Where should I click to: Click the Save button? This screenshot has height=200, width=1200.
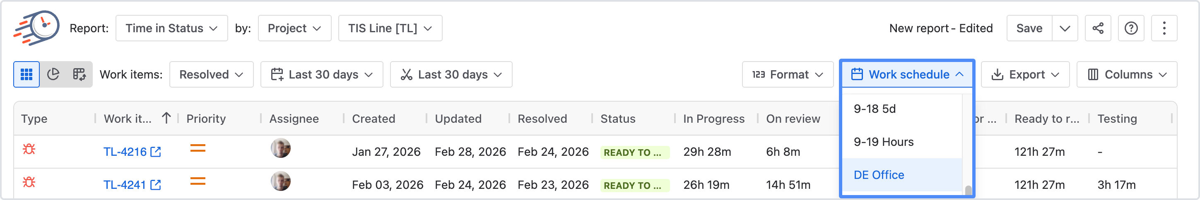pyautogui.click(x=1029, y=29)
